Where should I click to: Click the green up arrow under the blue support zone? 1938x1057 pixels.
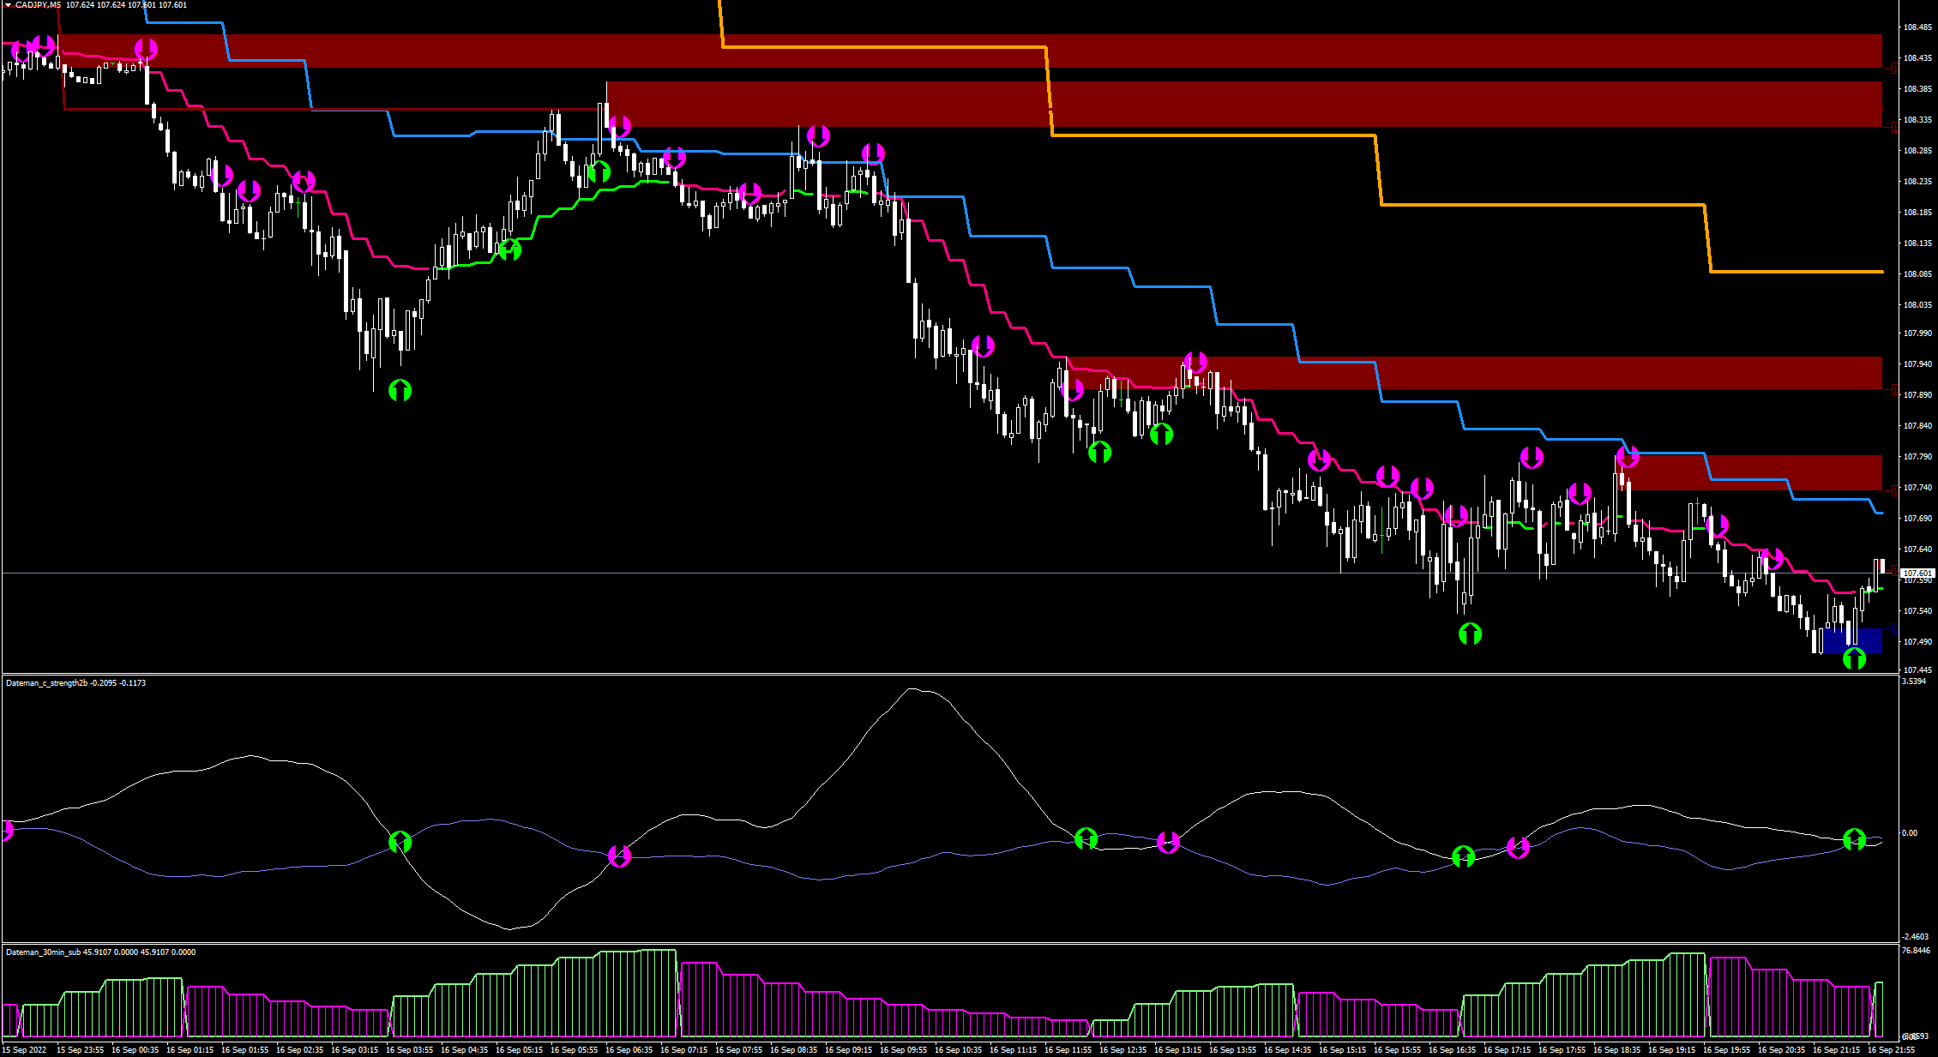click(1854, 658)
